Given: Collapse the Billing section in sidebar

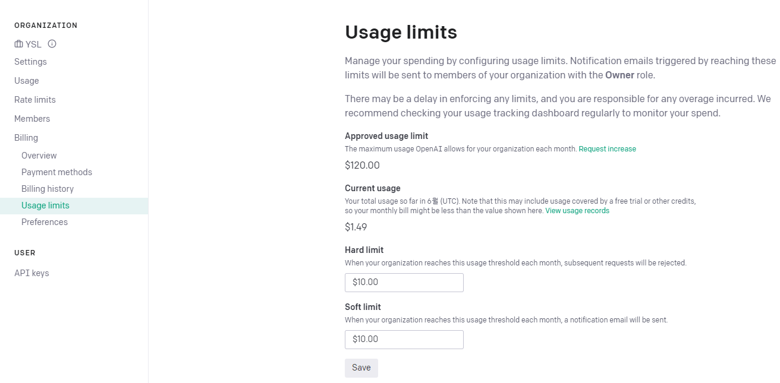Looking at the screenshot, I should click(x=26, y=138).
